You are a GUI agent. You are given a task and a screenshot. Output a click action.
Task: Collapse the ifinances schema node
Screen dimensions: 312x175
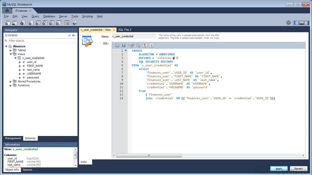6,46
